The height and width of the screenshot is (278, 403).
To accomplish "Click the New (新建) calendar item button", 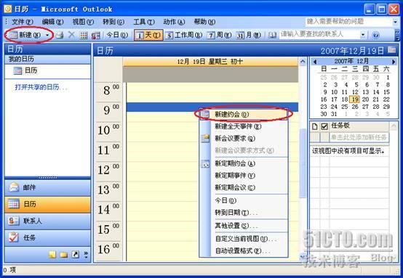I will point(25,35).
